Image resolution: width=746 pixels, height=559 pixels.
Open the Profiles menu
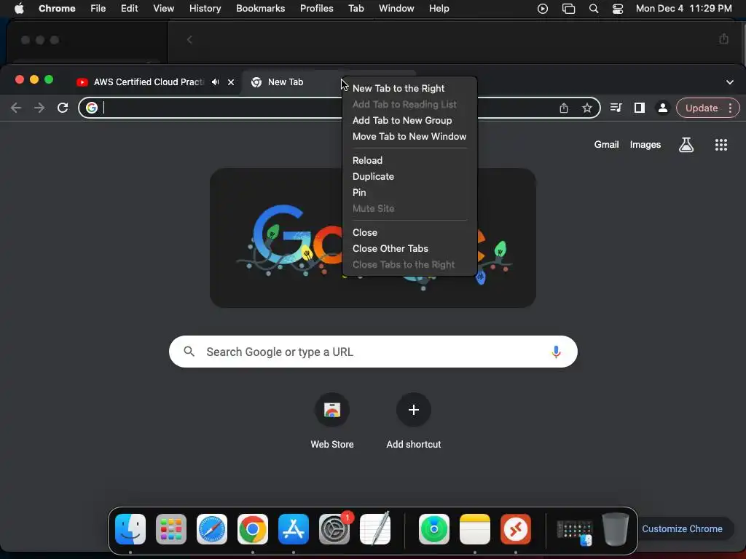coord(316,9)
